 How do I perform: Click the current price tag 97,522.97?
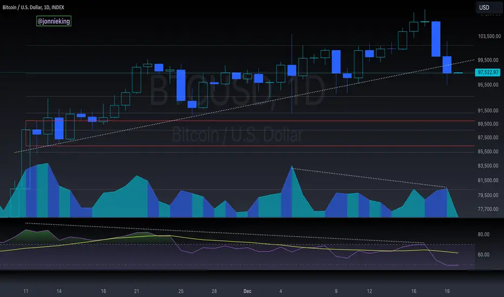pyautogui.click(x=488, y=72)
